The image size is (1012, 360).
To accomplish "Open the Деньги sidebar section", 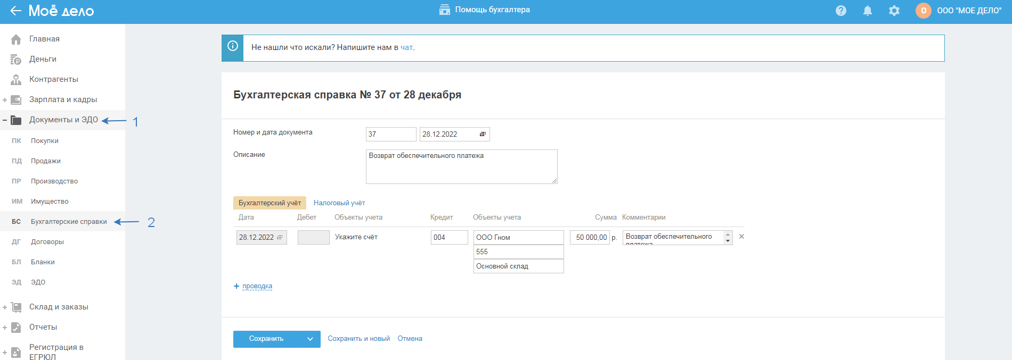I will pos(43,59).
